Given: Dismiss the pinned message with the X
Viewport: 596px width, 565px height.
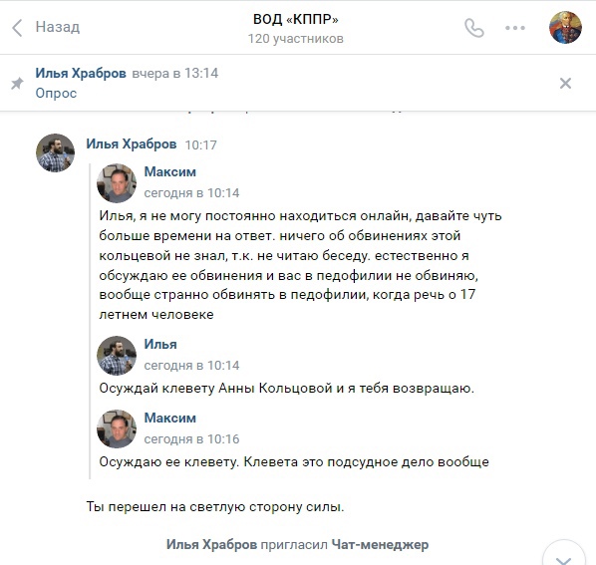Looking at the screenshot, I should [565, 83].
